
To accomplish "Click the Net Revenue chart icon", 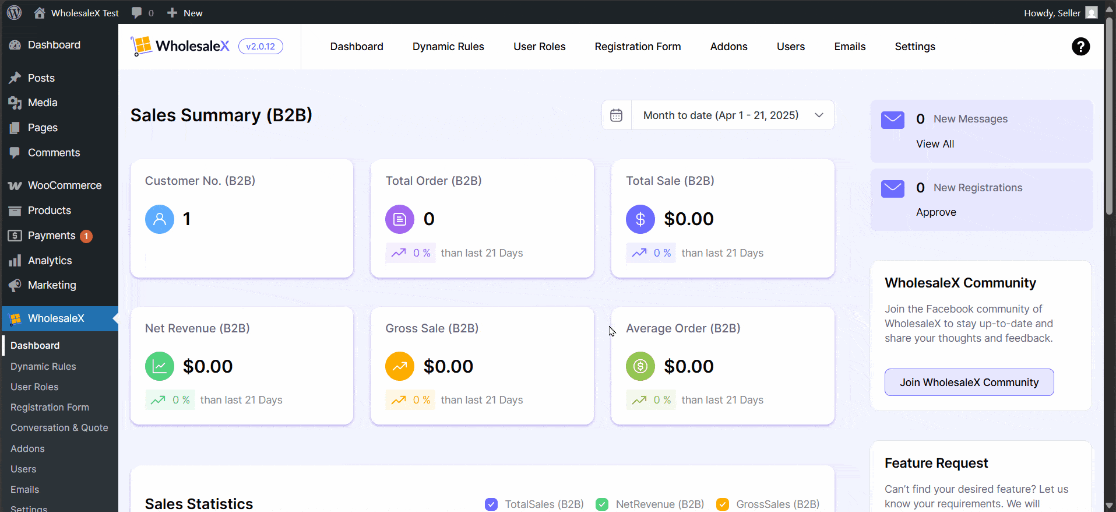I will (x=160, y=366).
